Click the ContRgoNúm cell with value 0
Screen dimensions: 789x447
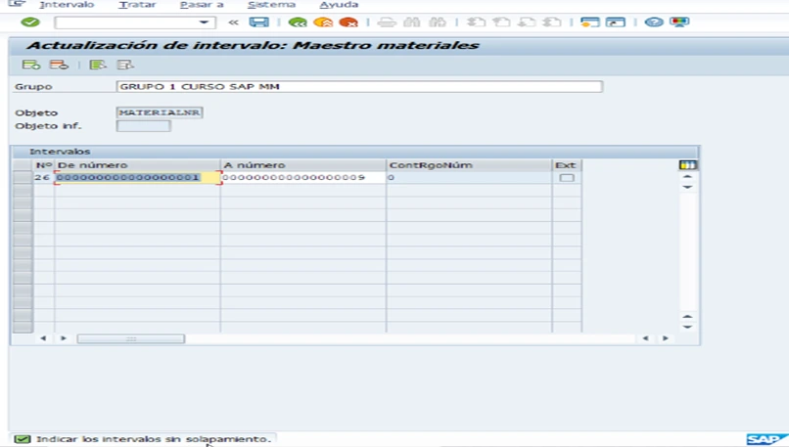point(469,177)
